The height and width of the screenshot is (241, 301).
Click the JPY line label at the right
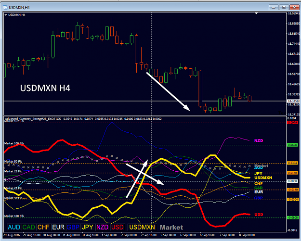(x=258, y=173)
